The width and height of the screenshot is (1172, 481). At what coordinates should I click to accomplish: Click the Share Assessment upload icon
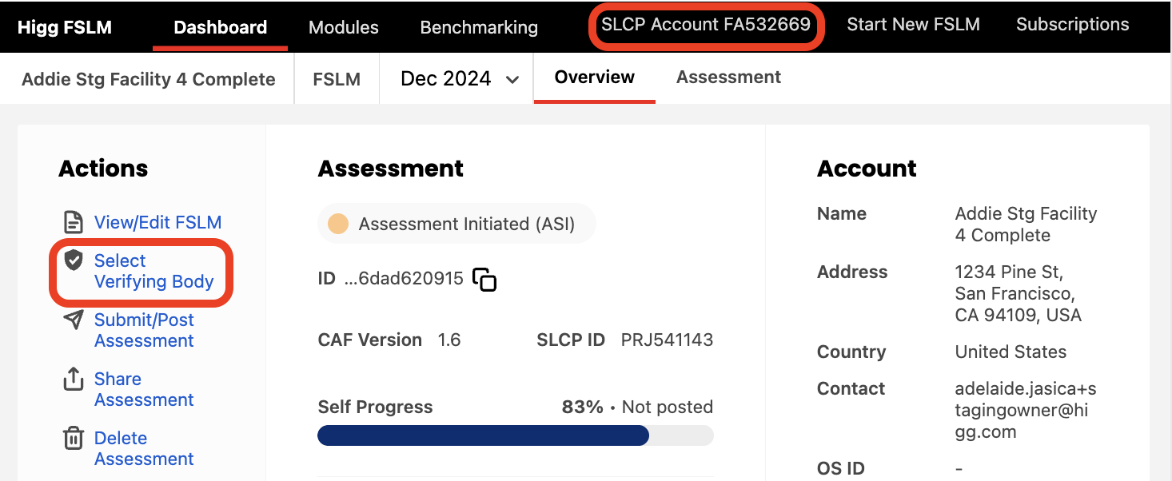(x=74, y=379)
